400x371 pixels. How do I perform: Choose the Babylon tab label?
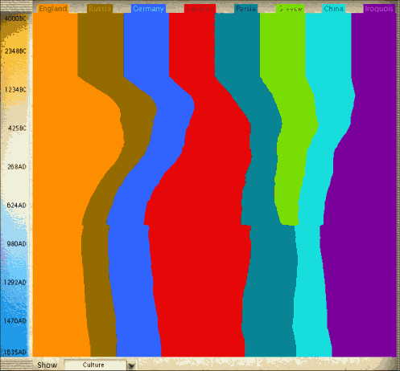(x=200, y=9)
